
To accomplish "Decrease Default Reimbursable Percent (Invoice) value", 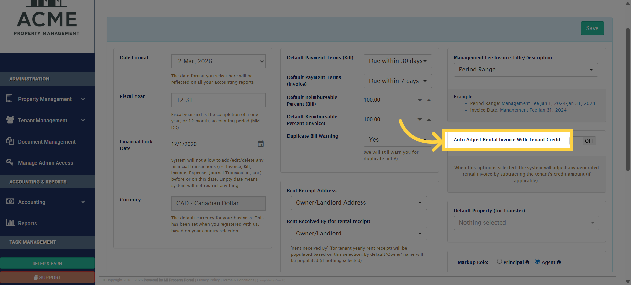I will 420,119.
